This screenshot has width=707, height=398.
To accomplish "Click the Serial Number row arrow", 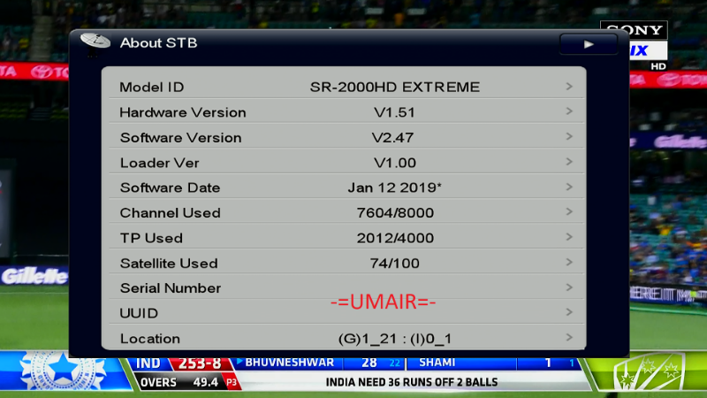I will [x=570, y=287].
